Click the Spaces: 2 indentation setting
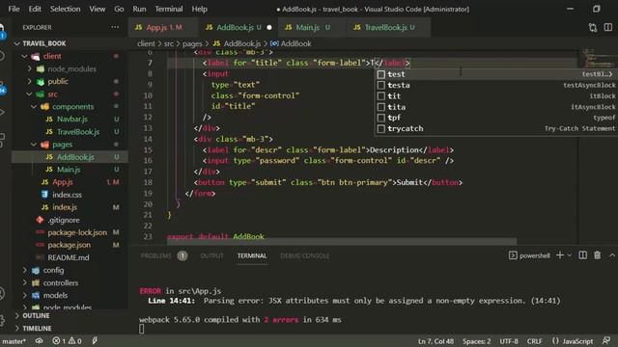 pos(476,341)
